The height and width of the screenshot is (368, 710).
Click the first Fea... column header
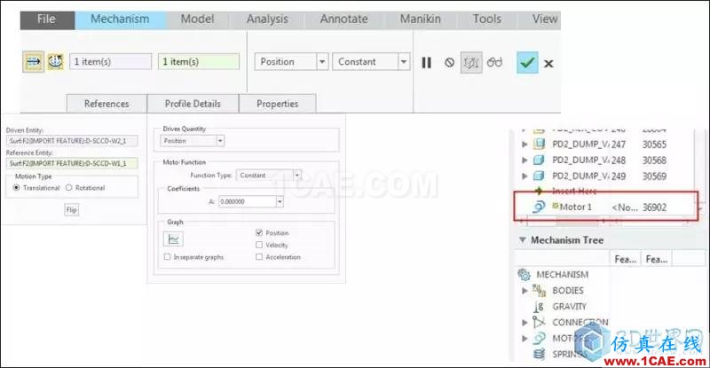click(626, 259)
